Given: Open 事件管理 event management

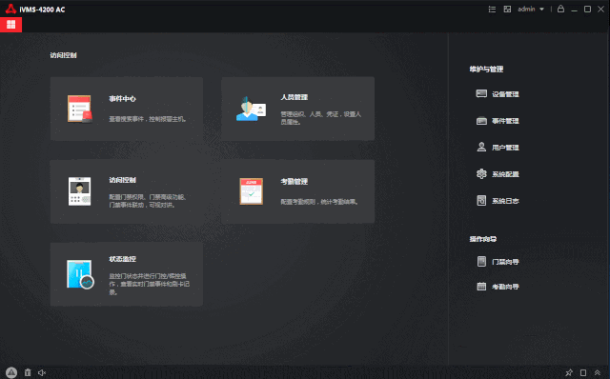Looking at the screenshot, I should [x=498, y=121].
